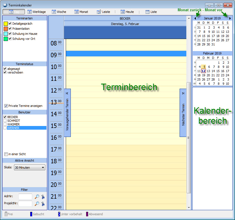Click the Monat view icon
Viewport: 235px width, 220px height.
click(77, 12)
